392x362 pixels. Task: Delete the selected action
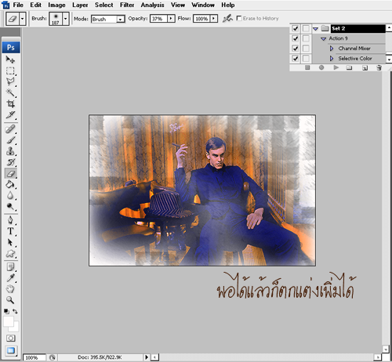(379, 68)
